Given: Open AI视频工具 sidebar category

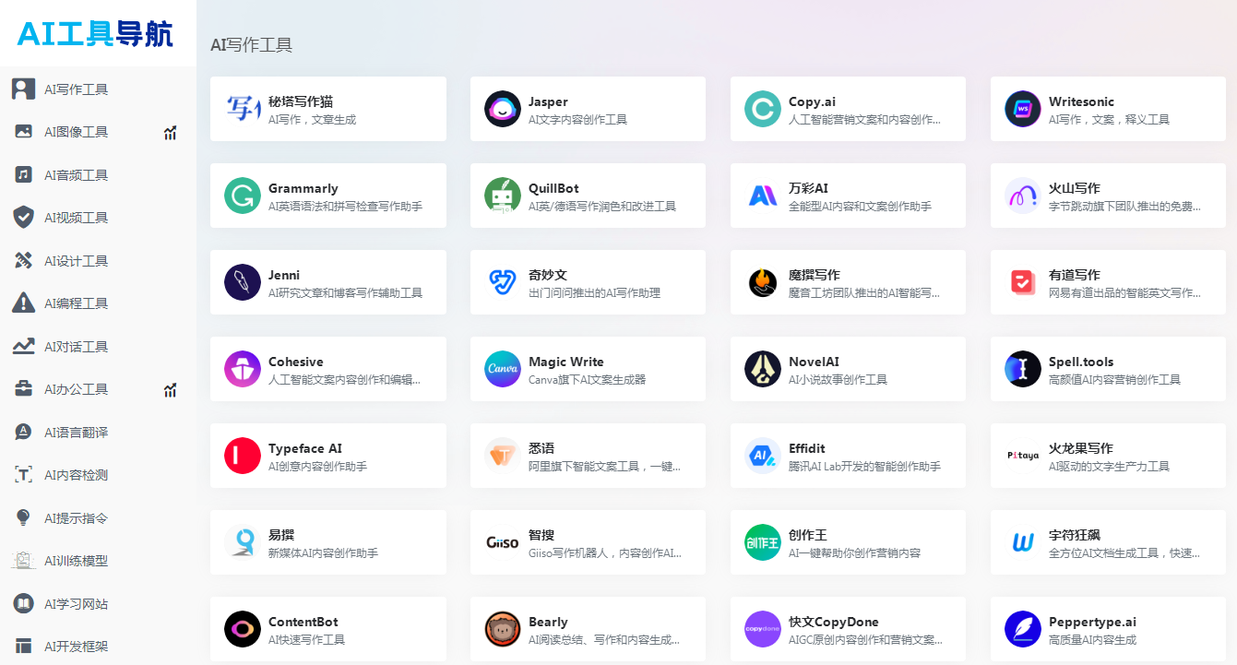Looking at the screenshot, I should [76, 218].
